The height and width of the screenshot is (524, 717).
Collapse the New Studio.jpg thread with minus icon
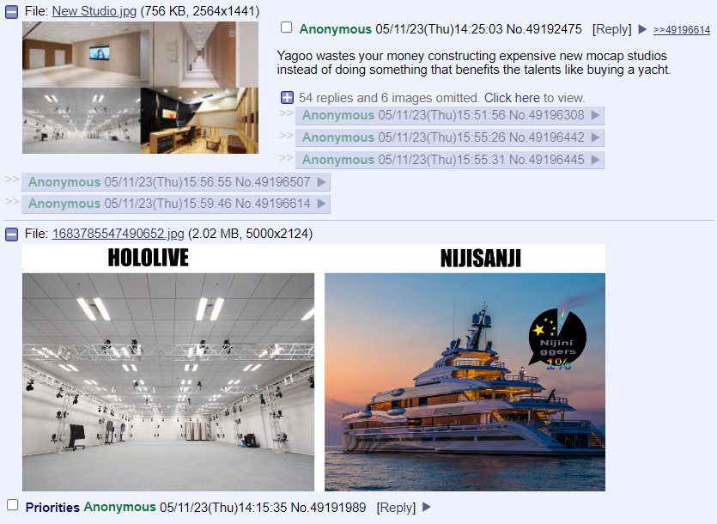point(11,12)
